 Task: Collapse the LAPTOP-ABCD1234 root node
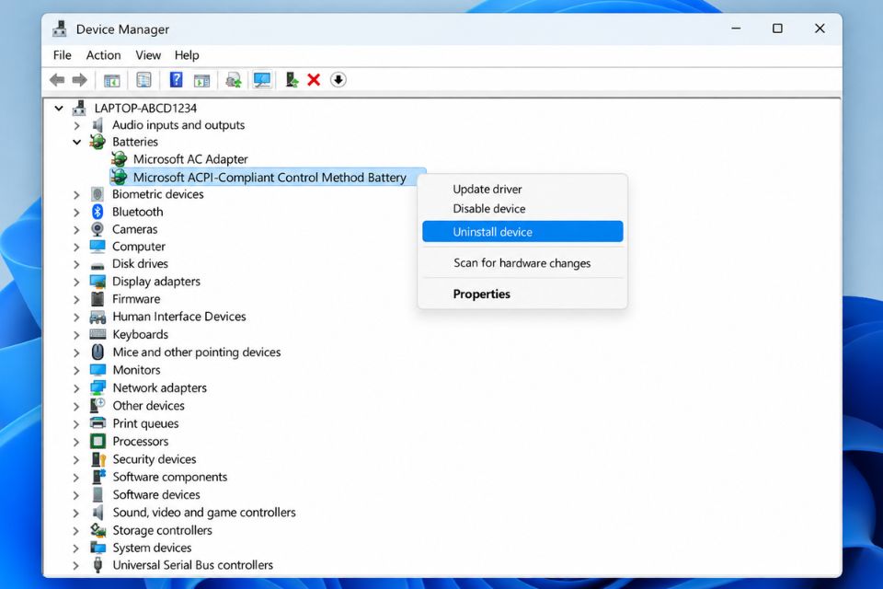coord(59,108)
